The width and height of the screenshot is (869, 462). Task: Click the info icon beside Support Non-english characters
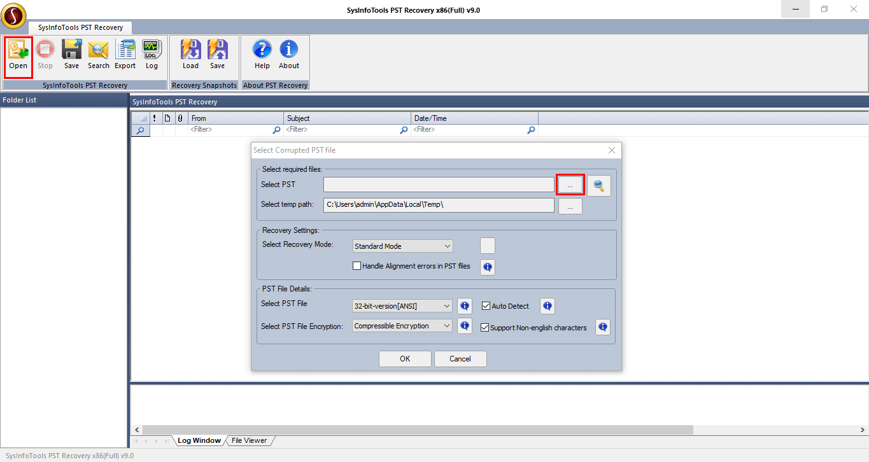(x=602, y=327)
